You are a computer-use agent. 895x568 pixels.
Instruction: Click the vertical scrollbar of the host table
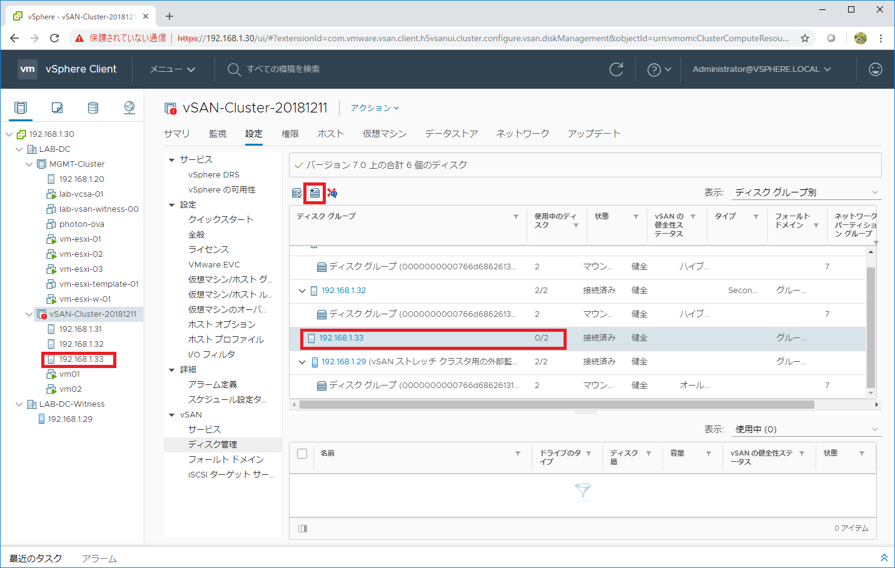(871, 327)
